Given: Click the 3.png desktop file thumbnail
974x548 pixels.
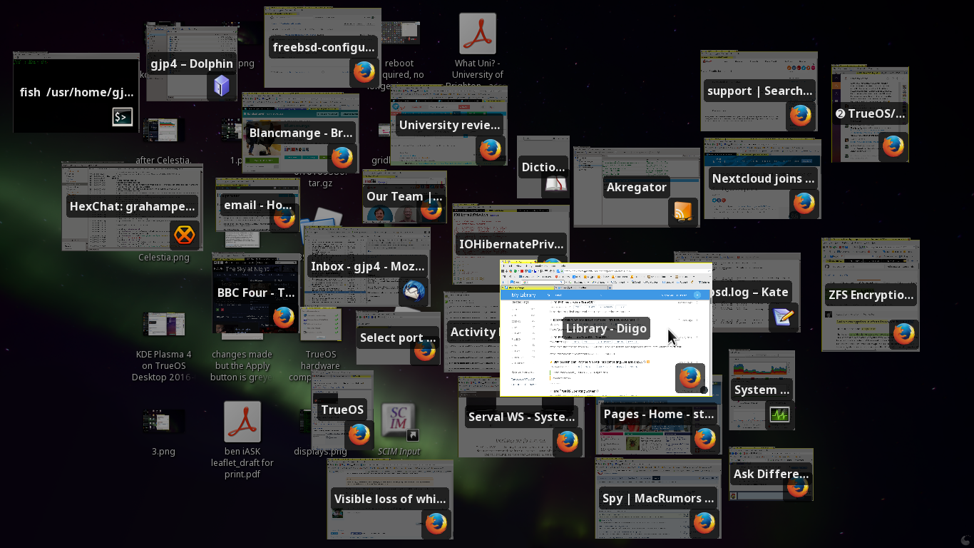Looking at the screenshot, I should coord(163,420).
